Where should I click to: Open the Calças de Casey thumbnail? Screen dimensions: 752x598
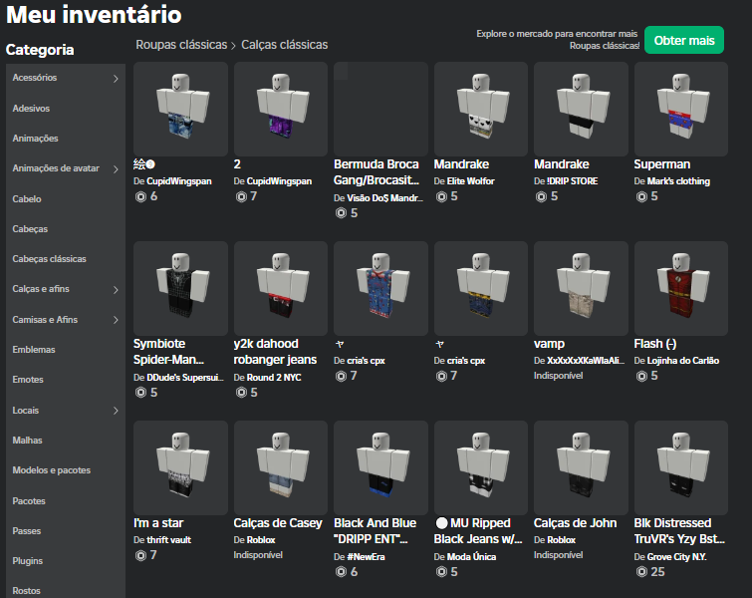coord(281,468)
